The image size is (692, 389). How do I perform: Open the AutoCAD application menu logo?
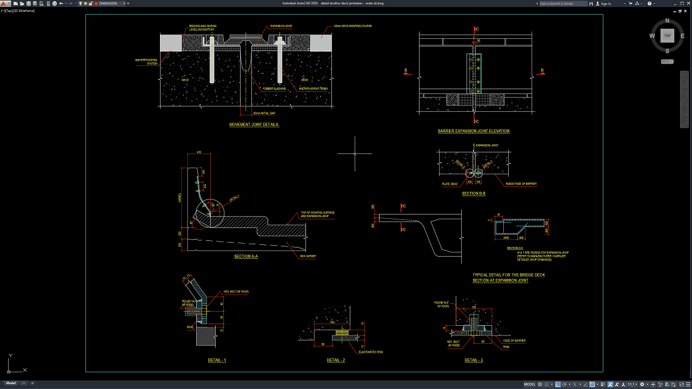(x=4, y=3)
